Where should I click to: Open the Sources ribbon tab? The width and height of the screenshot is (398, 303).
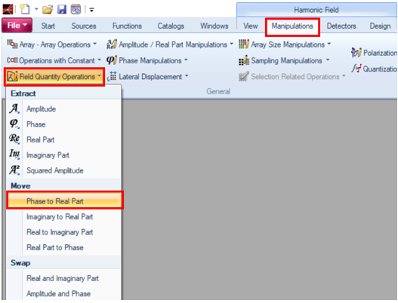click(84, 26)
